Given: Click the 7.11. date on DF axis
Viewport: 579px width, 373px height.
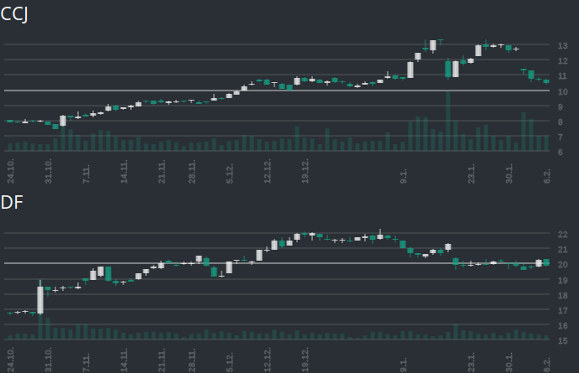Looking at the screenshot, I should [x=86, y=362].
